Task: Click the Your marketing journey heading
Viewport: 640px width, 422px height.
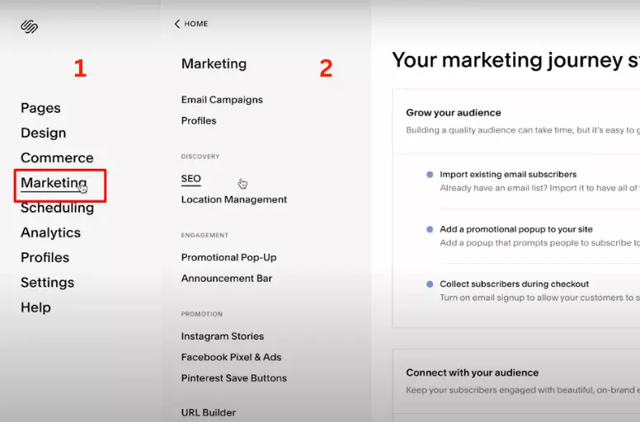Action: (x=516, y=60)
